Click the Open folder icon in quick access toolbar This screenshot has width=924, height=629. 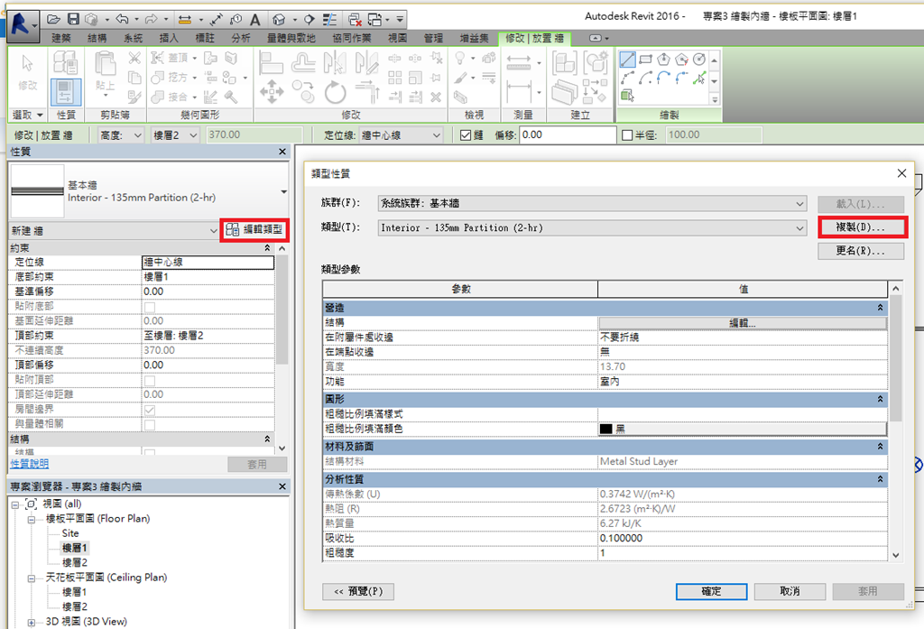coord(53,20)
